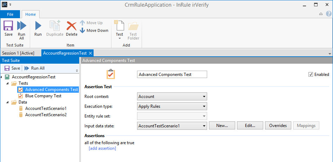Click Move Up arrow in ribbon
The width and height of the screenshot is (333, 162).
(x=82, y=23)
